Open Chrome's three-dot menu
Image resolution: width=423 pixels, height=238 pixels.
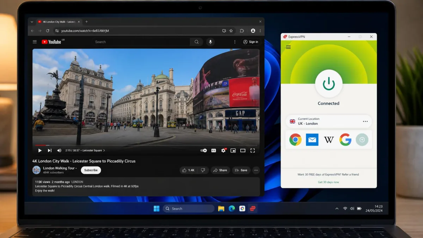[x=260, y=31]
